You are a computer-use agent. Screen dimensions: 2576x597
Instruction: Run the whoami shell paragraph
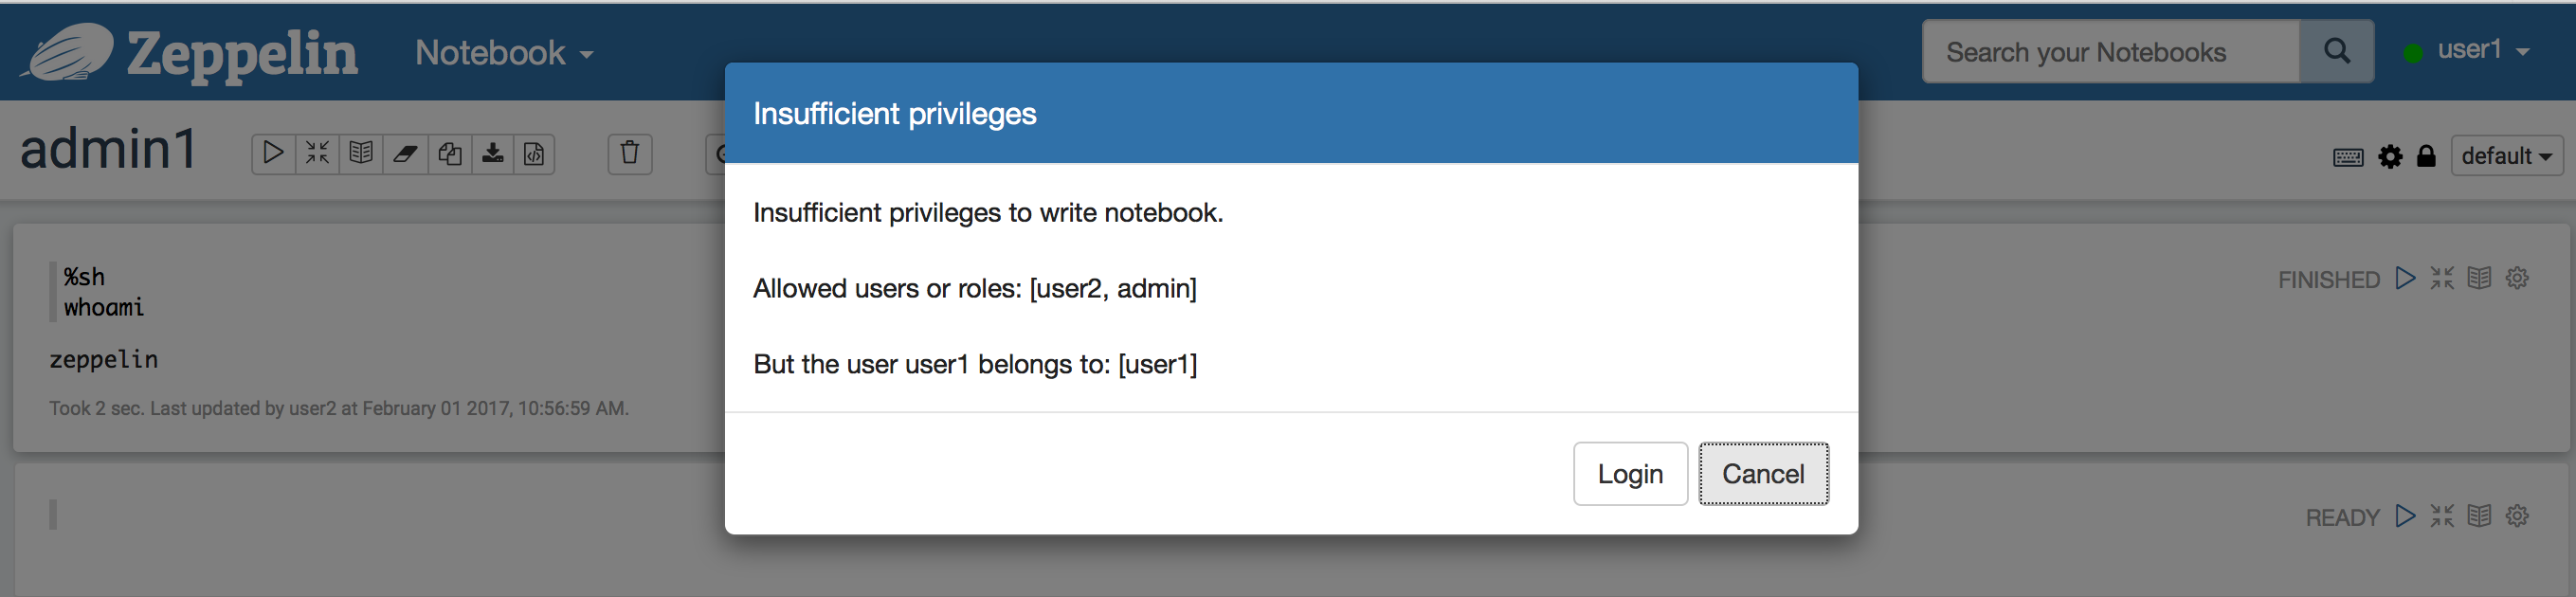click(2406, 279)
